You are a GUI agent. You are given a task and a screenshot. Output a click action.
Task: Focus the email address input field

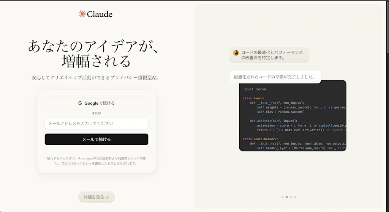point(96,123)
